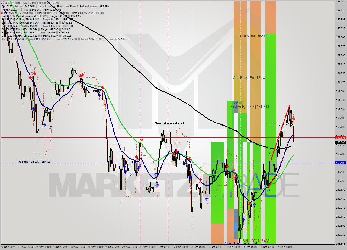Select the 'Sell %20 @ Market price' line
The height and width of the screenshot is (250, 347).
click(x=41, y=16)
